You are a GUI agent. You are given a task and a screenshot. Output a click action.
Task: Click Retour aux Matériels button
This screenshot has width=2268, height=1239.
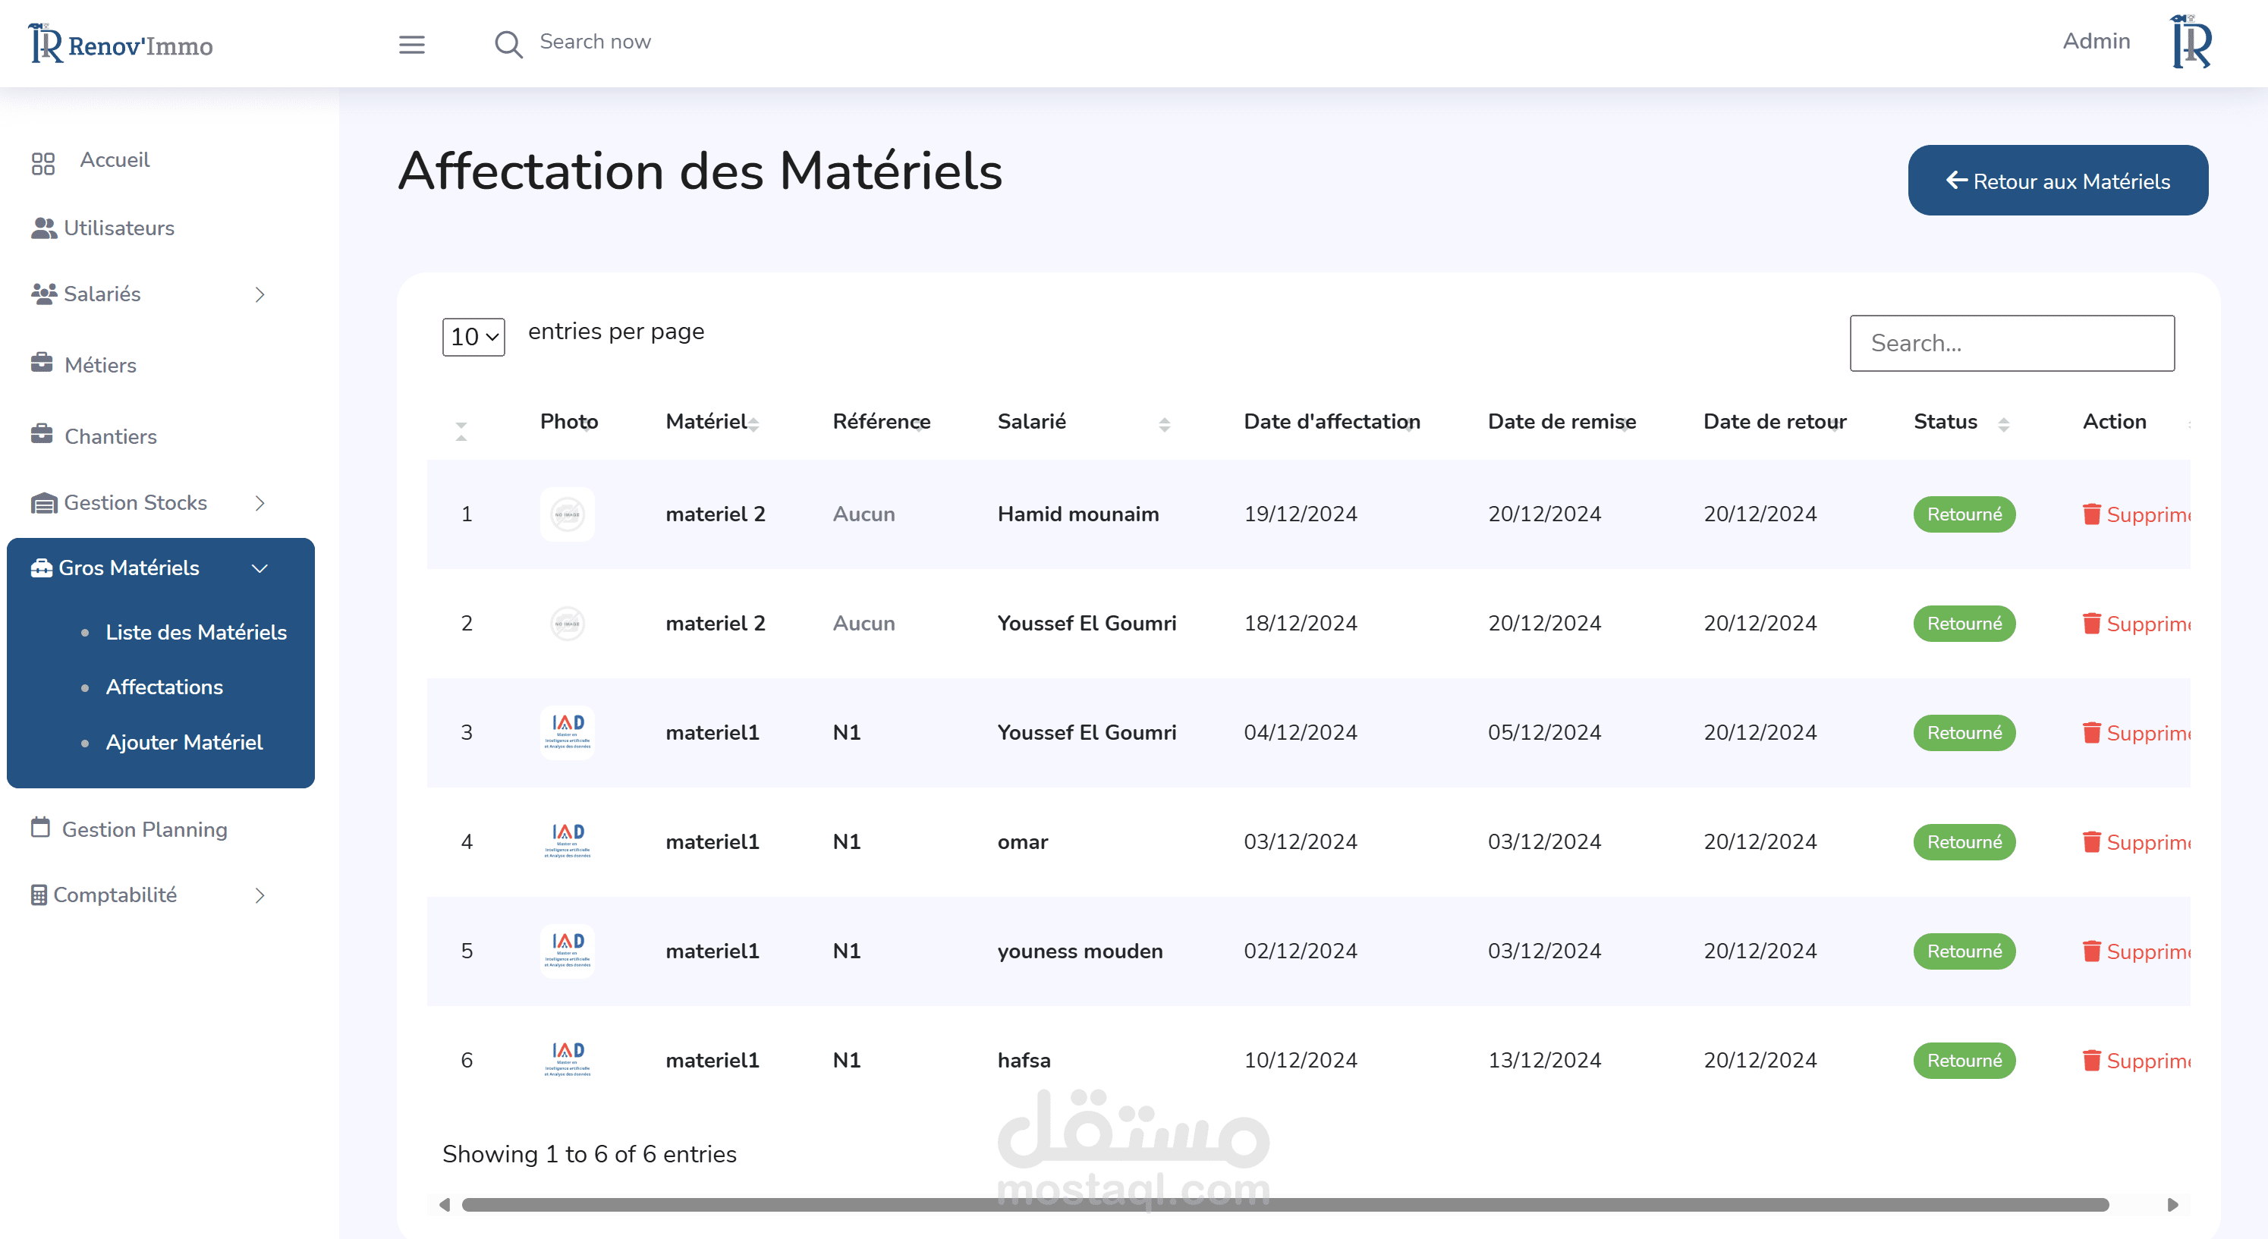tap(2057, 181)
